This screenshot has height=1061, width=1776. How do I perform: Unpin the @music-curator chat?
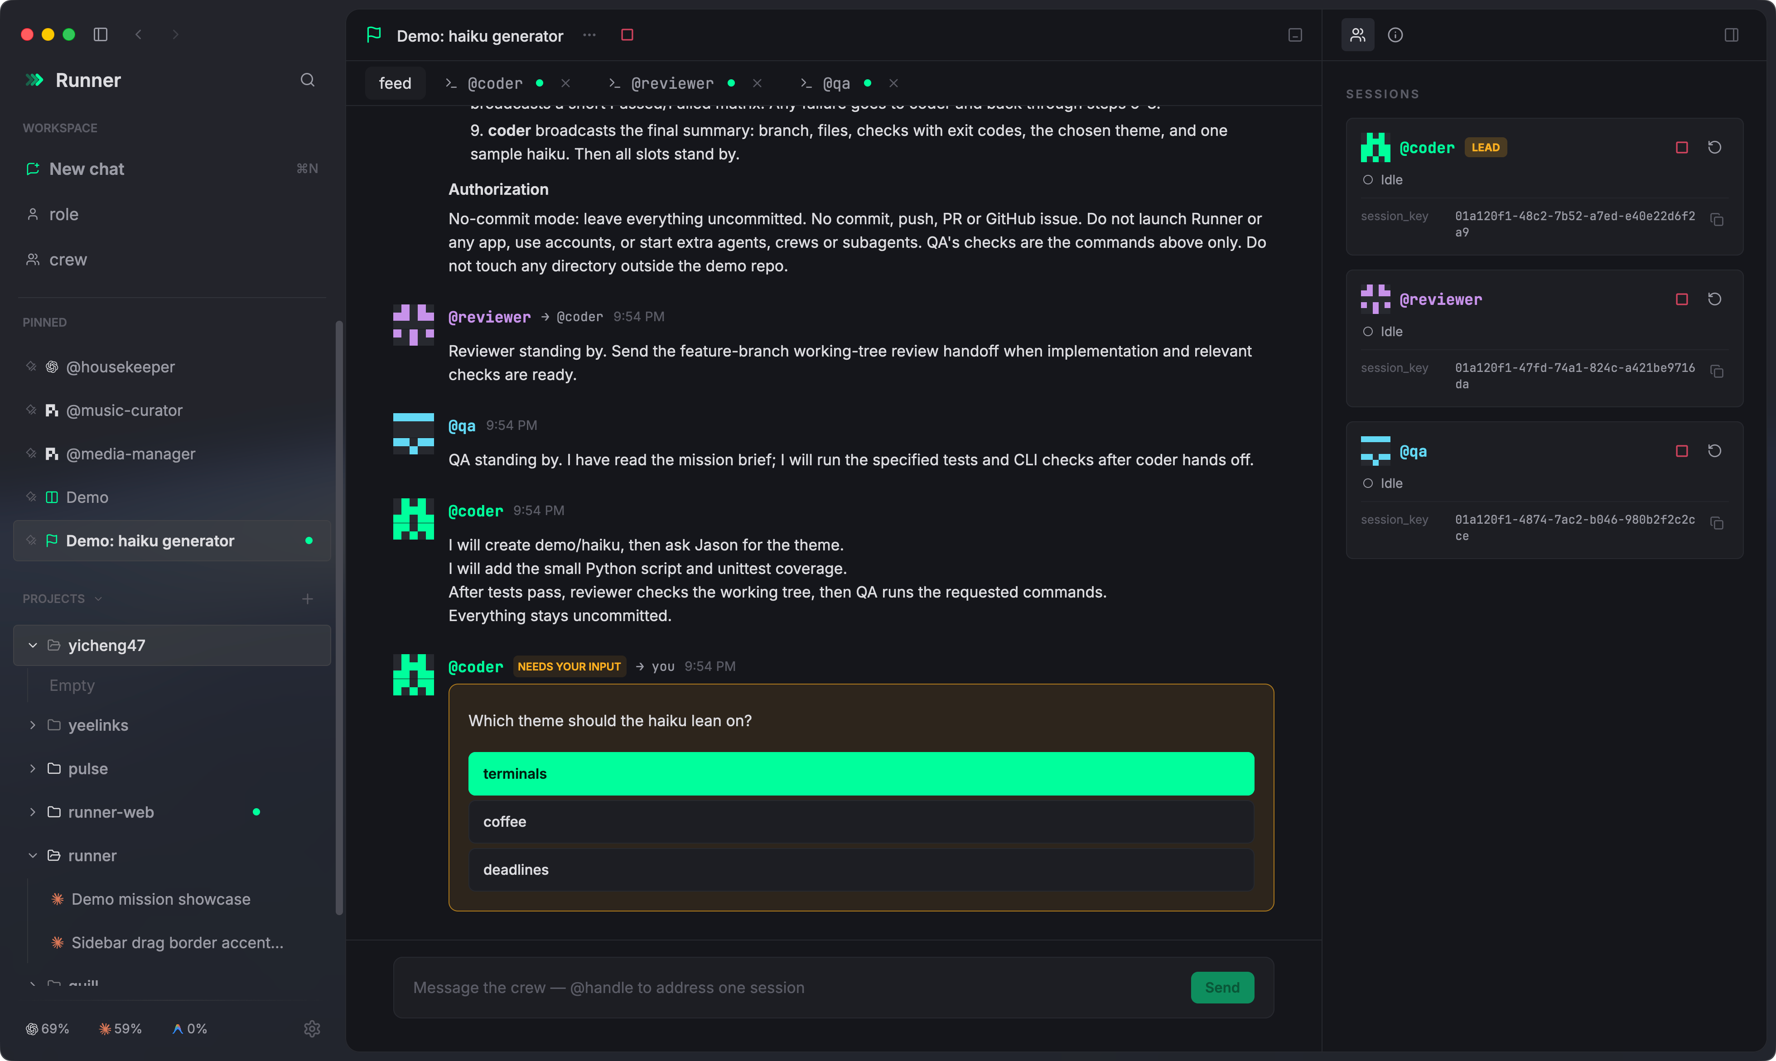pyautogui.click(x=31, y=410)
